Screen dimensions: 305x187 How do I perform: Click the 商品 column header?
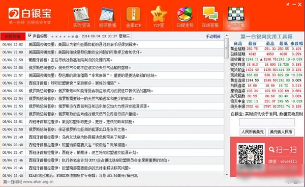pyautogui.click(x=238, y=43)
